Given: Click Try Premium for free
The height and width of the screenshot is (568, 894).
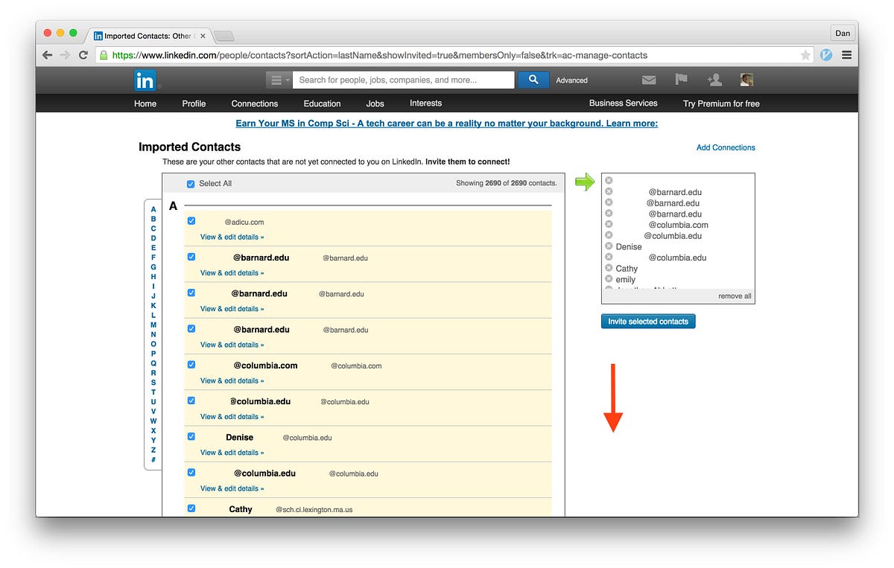Looking at the screenshot, I should point(721,103).
